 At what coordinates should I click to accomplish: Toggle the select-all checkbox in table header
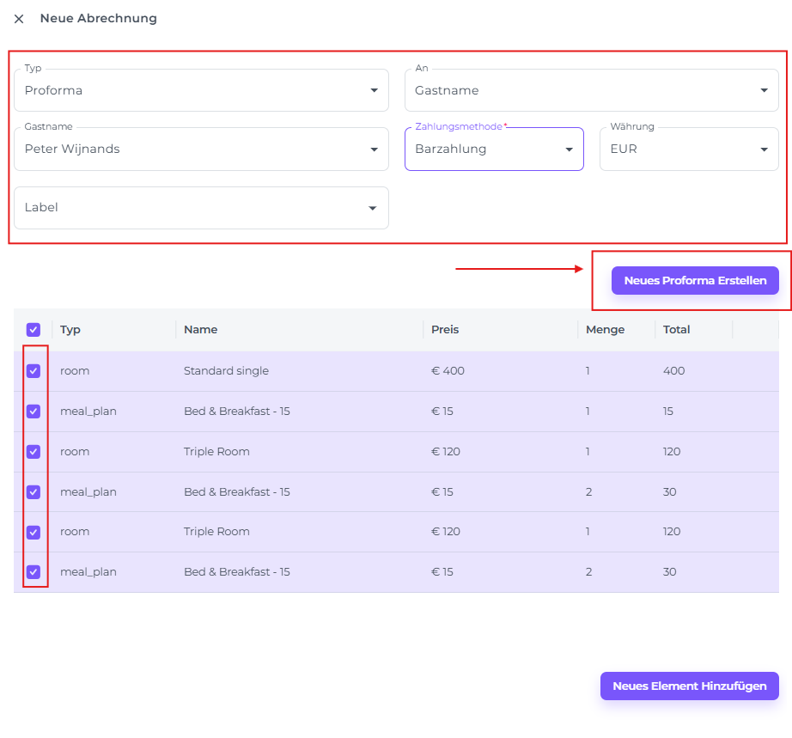[x=34, y=330]
